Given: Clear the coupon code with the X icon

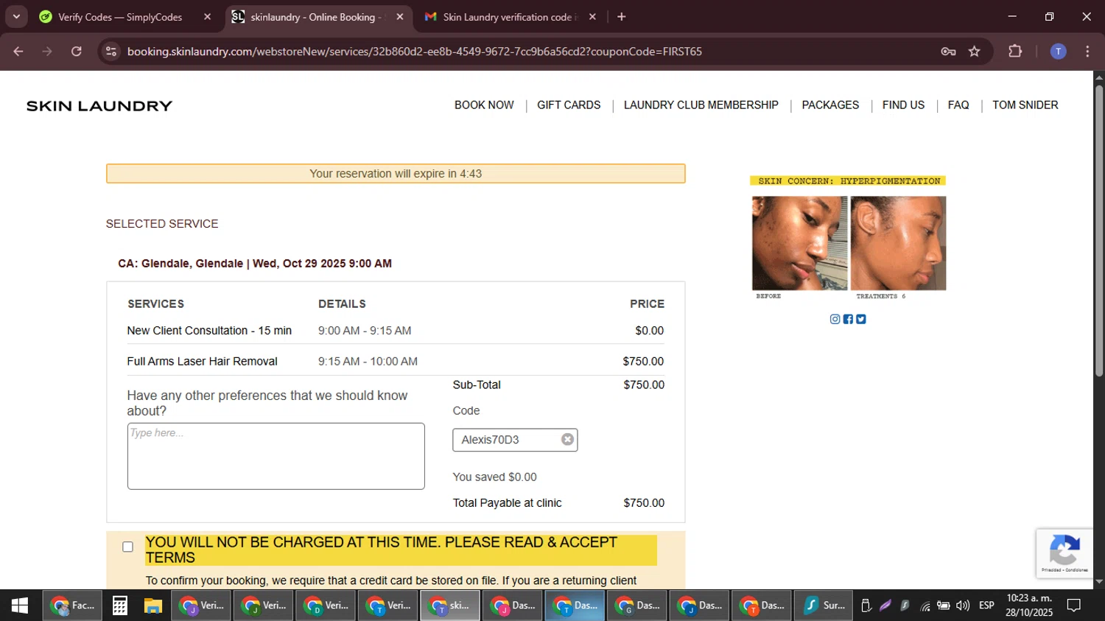Looking at the screenshot, I should pos(567,440).
